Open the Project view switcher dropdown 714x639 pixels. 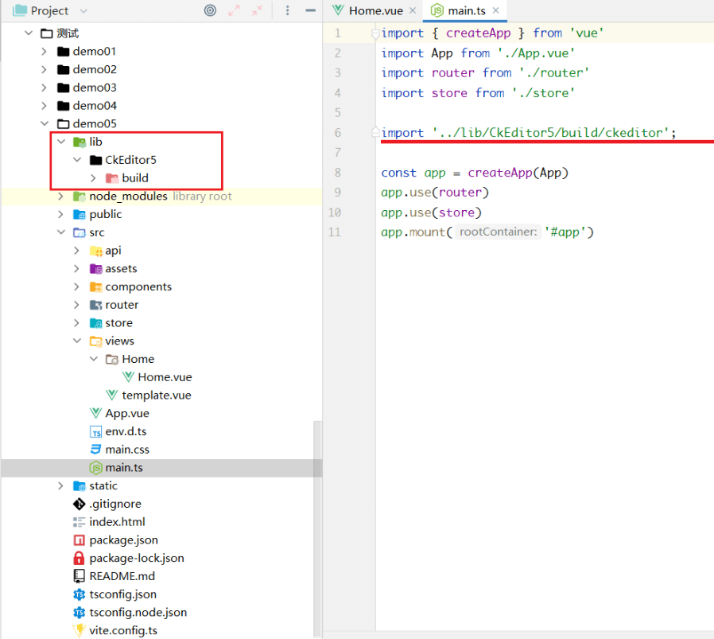[82, 10]
